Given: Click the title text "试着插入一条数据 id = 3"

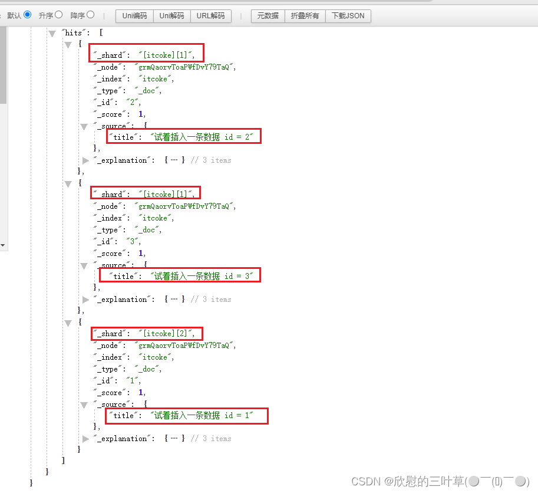Looking at the screenshot, I should tap(202, 276).
